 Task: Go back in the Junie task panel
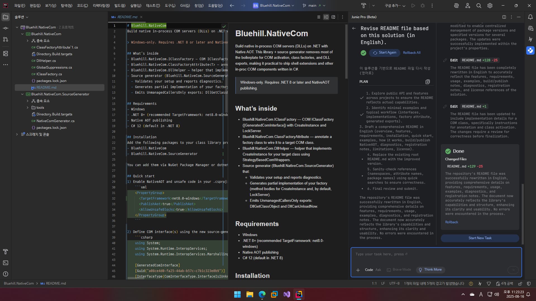[x=354, y=28]
